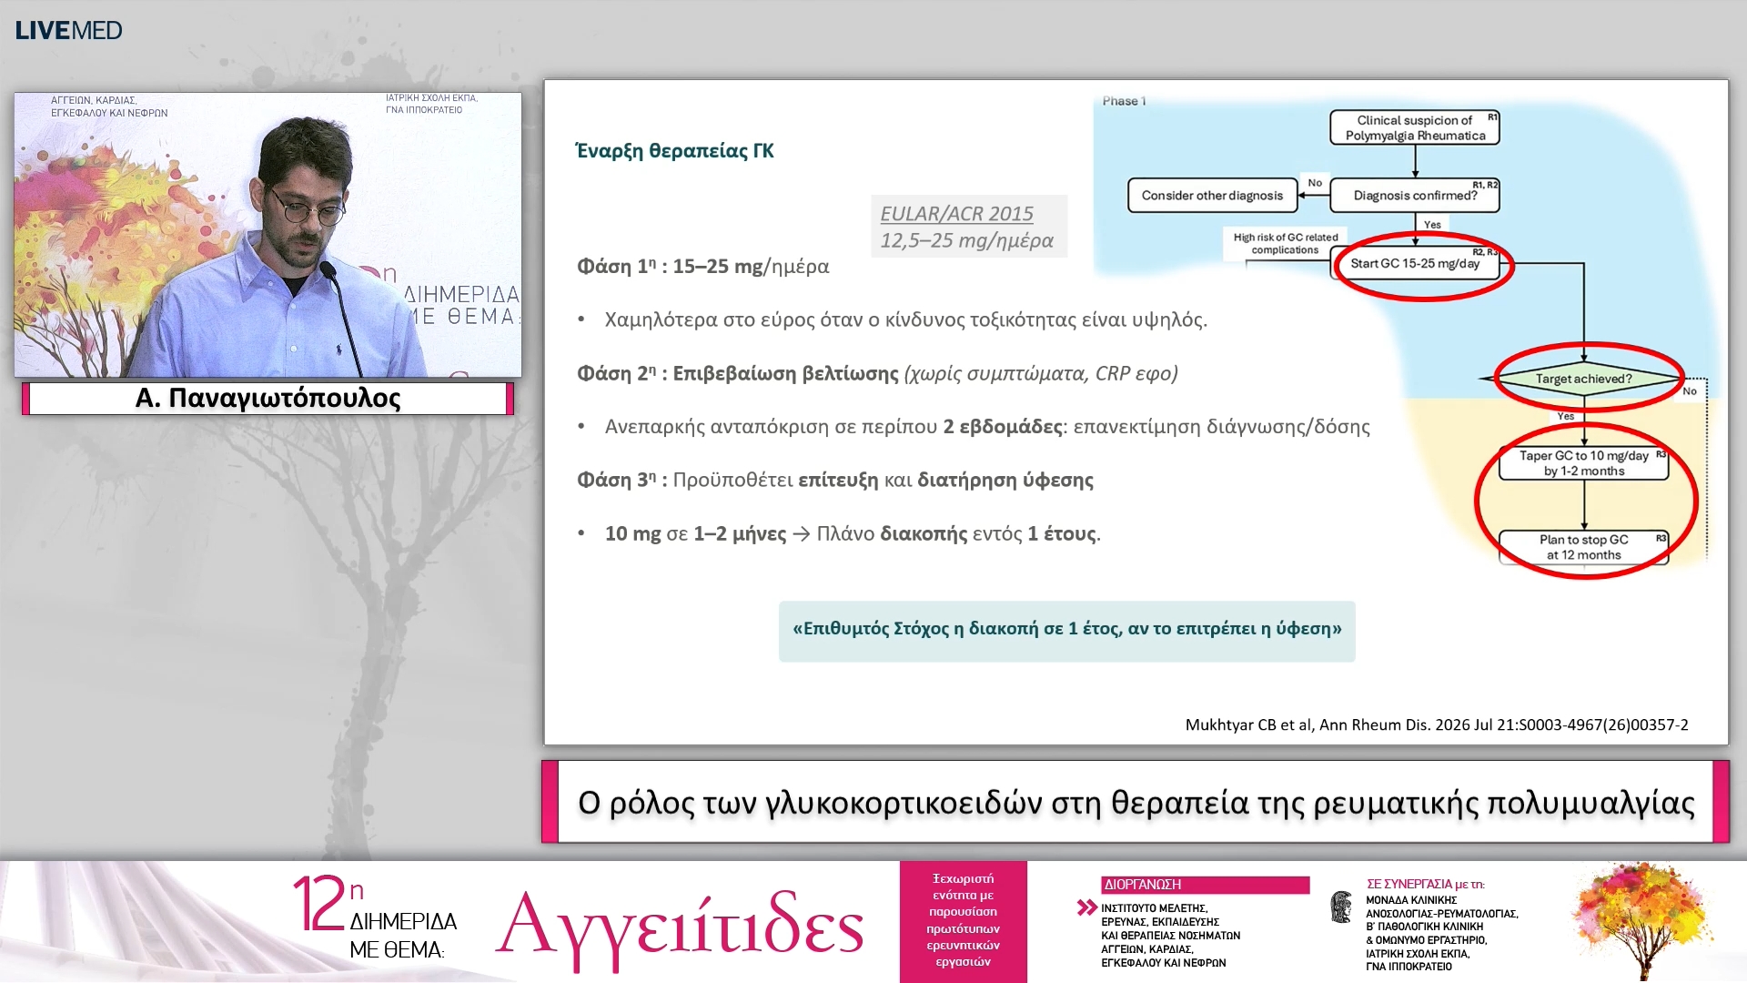Click the EULAR/ACR 2015 note box
This screenshot has height=983, width=1747.
968,227
